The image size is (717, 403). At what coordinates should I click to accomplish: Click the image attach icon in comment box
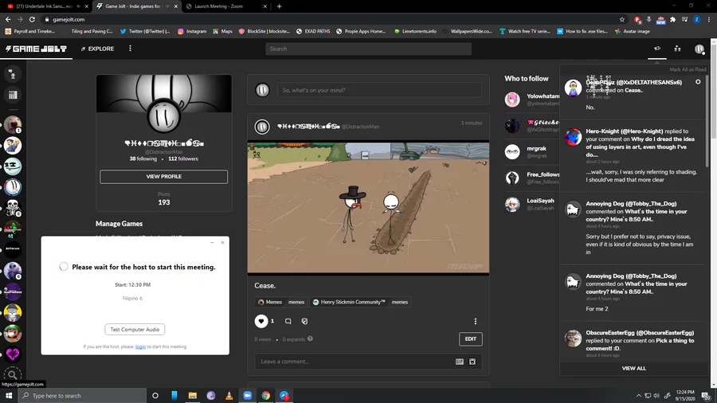472,362
